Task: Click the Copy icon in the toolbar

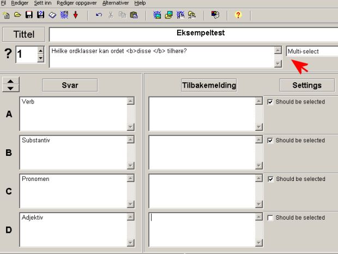Action: click(x=122, y=15)
